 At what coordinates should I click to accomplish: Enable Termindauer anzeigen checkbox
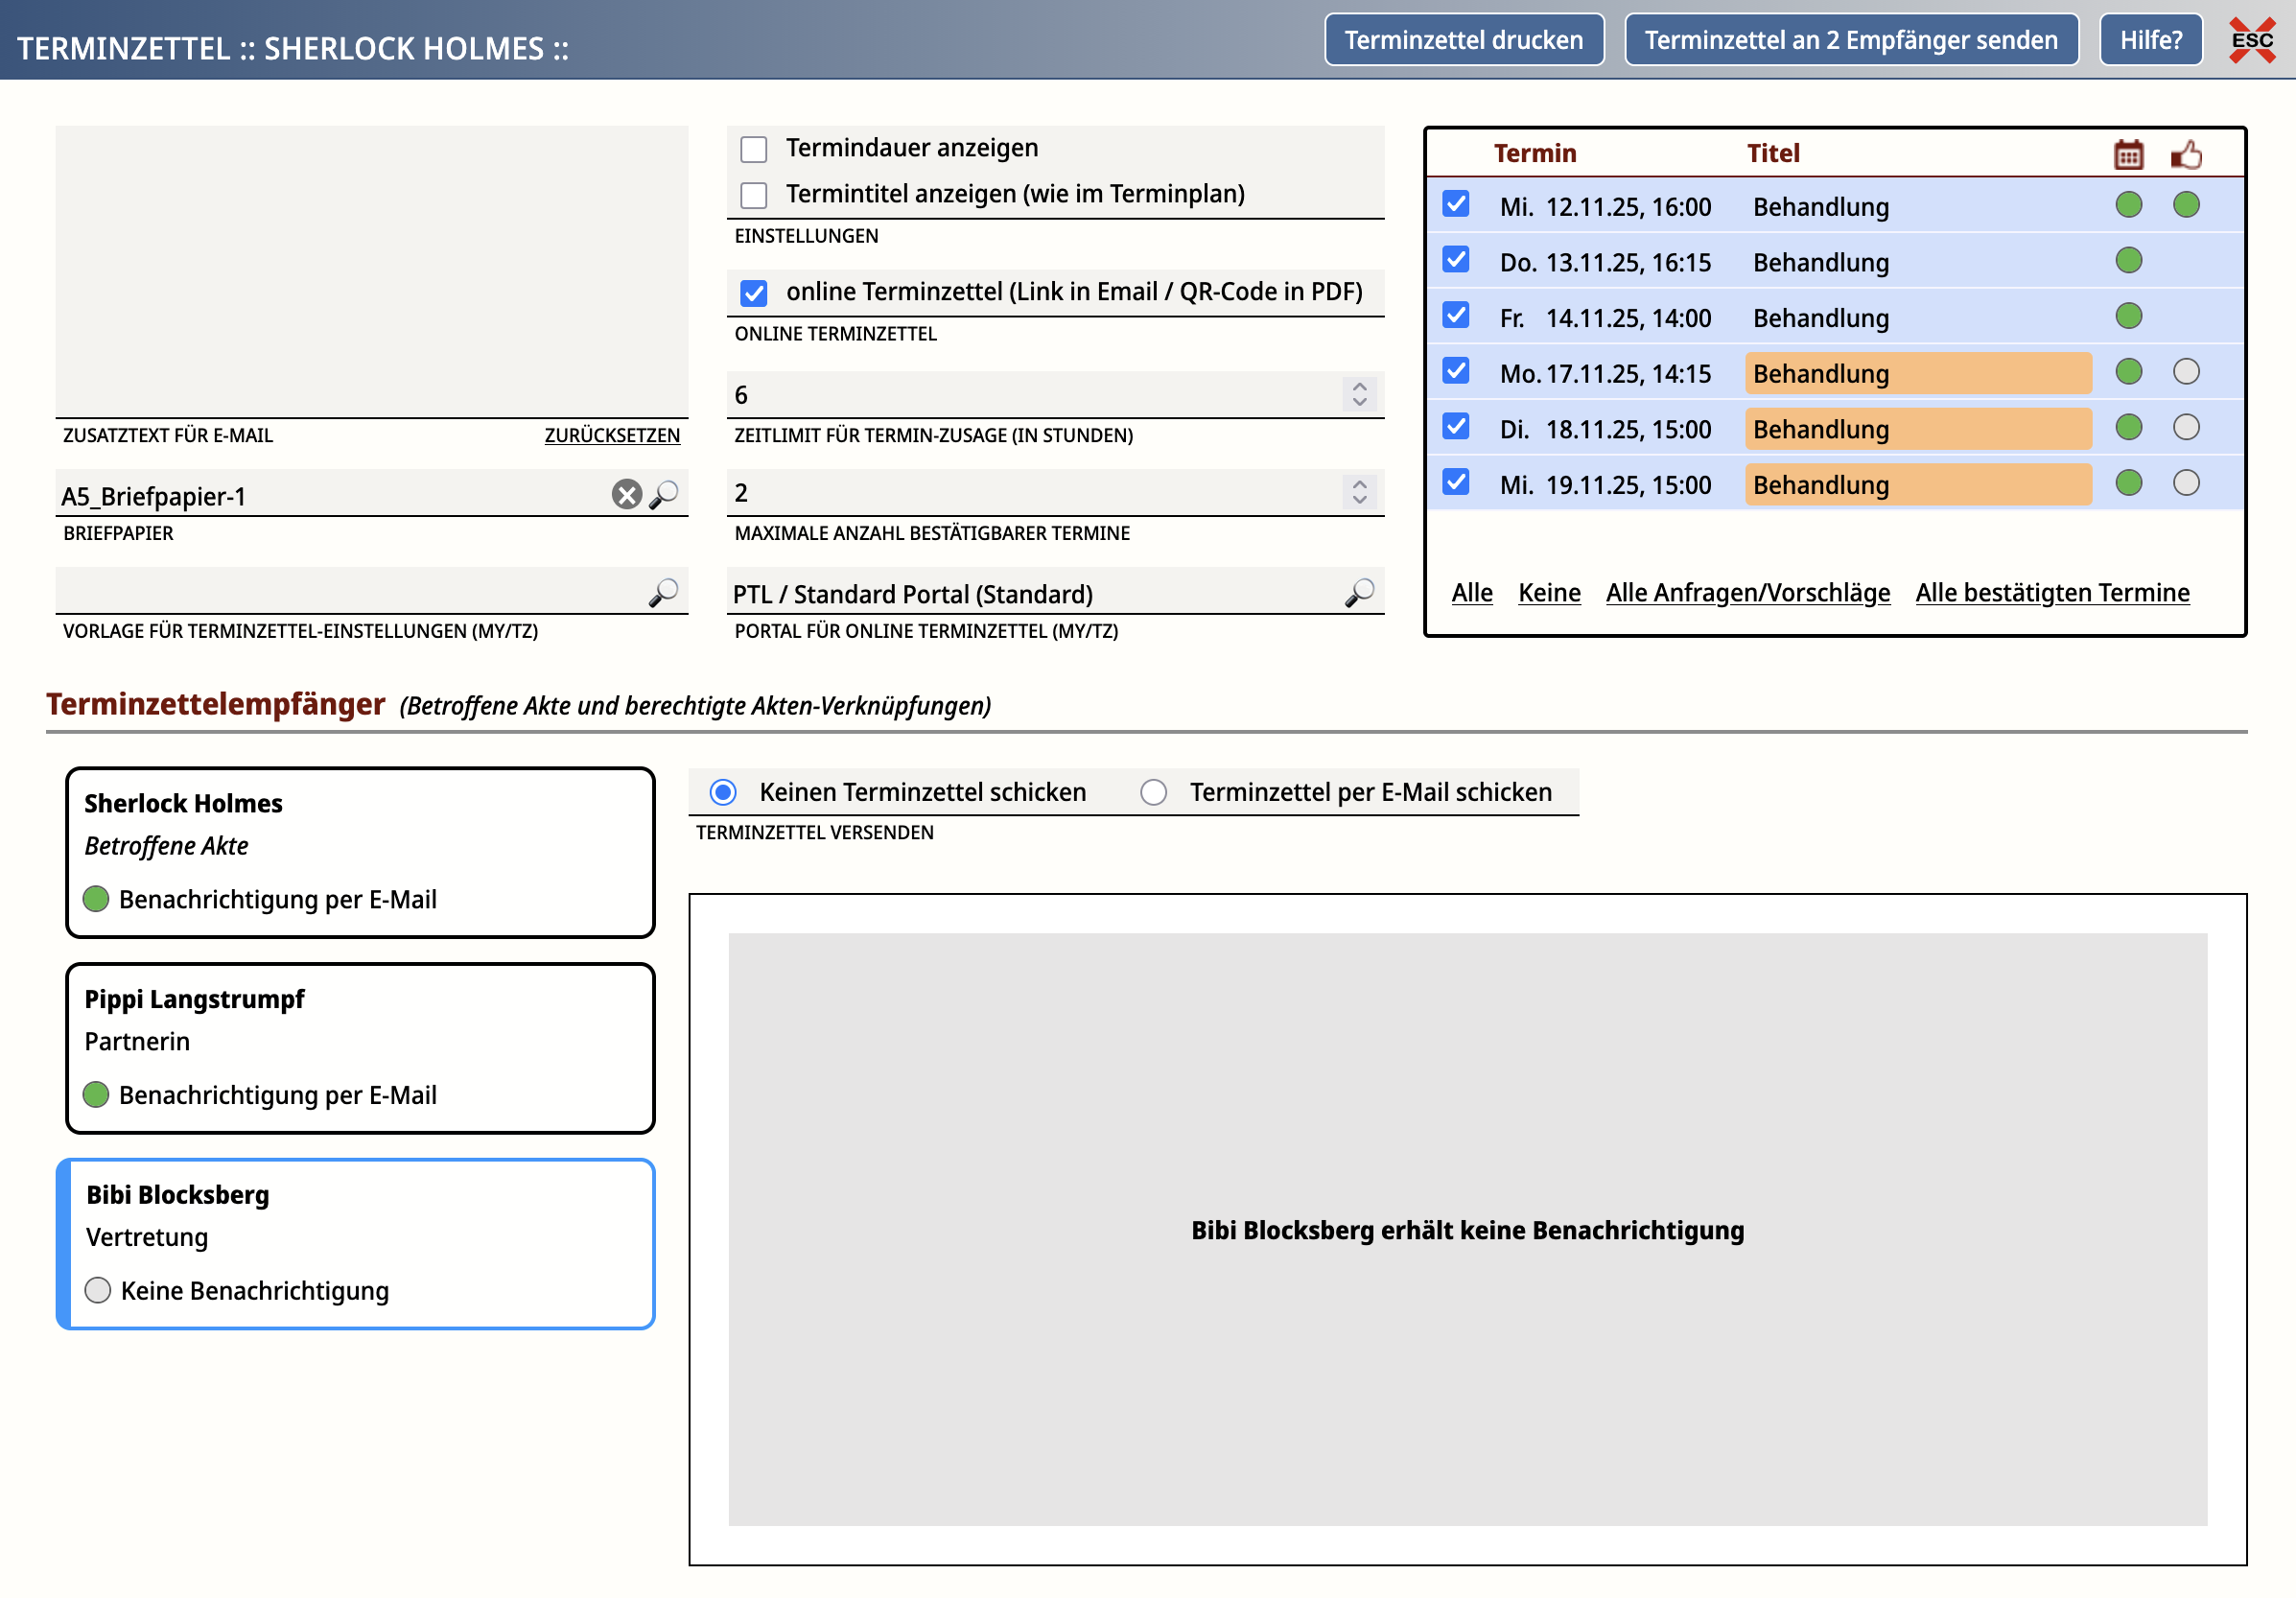[754, 149]
